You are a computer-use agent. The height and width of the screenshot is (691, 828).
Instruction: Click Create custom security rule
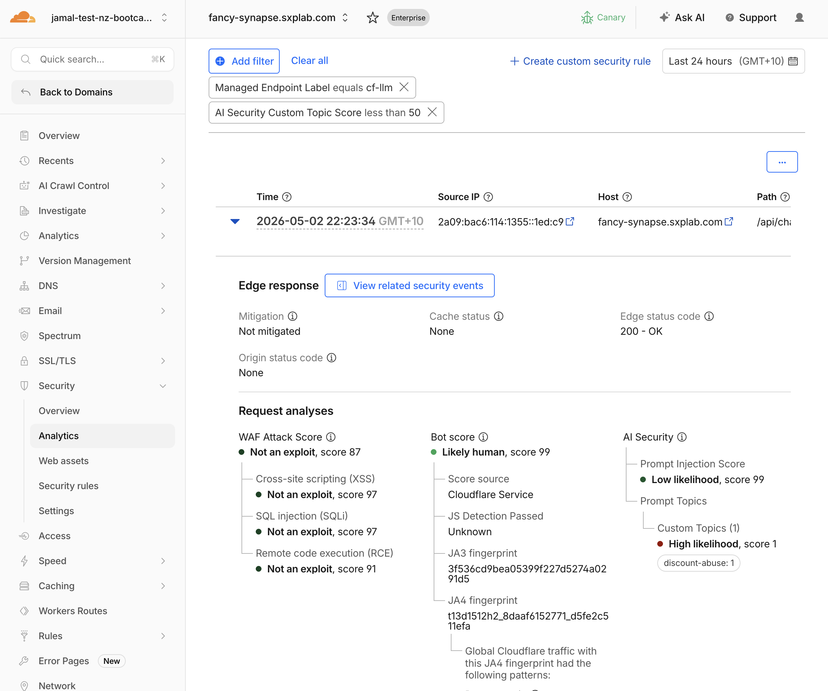pyautogui.click(x=580, y=61)
